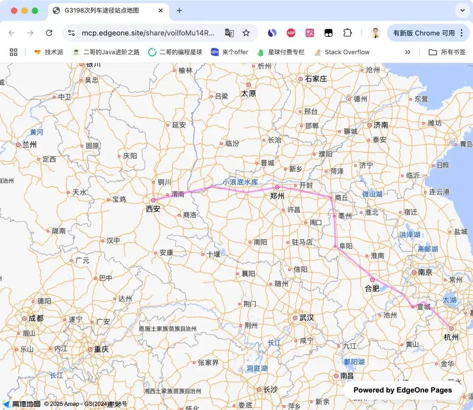Open the red translate extension icon

310,33
